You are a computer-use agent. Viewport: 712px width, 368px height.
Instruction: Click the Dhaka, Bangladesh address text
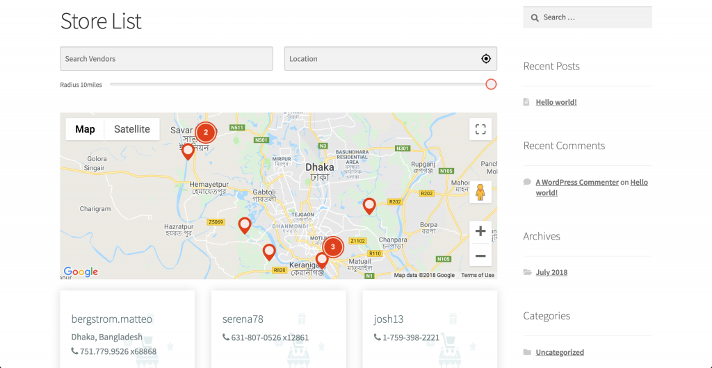tap(106, 337)
